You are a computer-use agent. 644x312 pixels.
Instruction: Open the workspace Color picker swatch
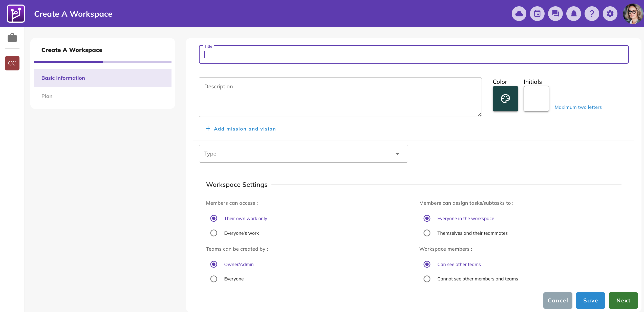pyautogui.click(x=505, y=99)
